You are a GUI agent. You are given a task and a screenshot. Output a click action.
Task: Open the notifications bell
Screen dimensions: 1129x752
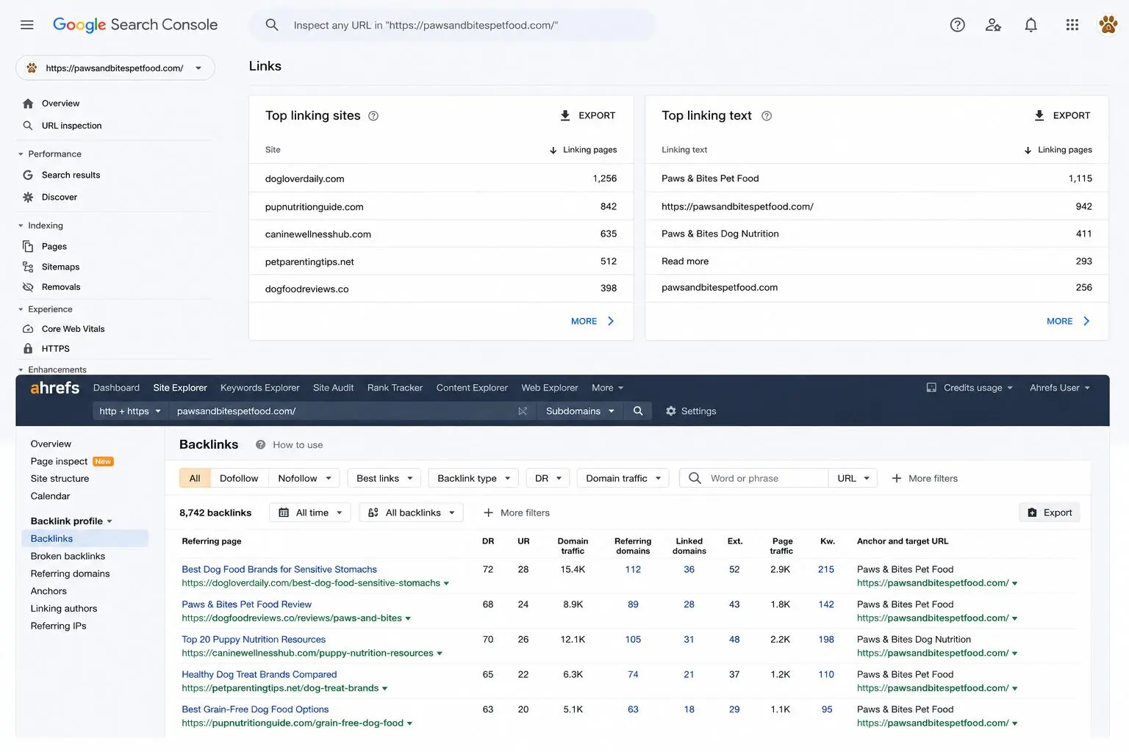(1031, 25)
